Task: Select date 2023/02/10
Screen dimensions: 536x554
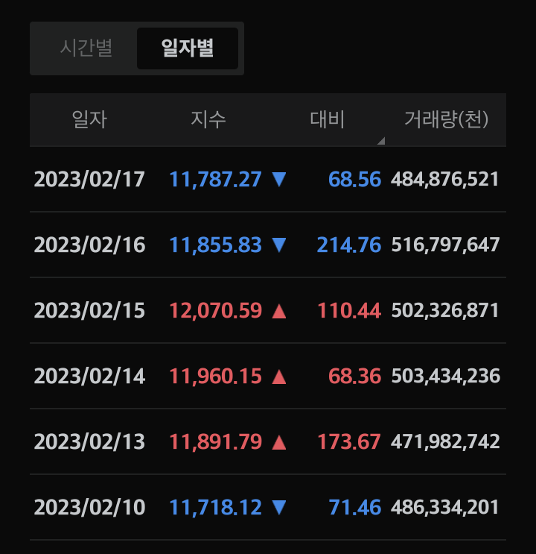Action: click(89, 507)
